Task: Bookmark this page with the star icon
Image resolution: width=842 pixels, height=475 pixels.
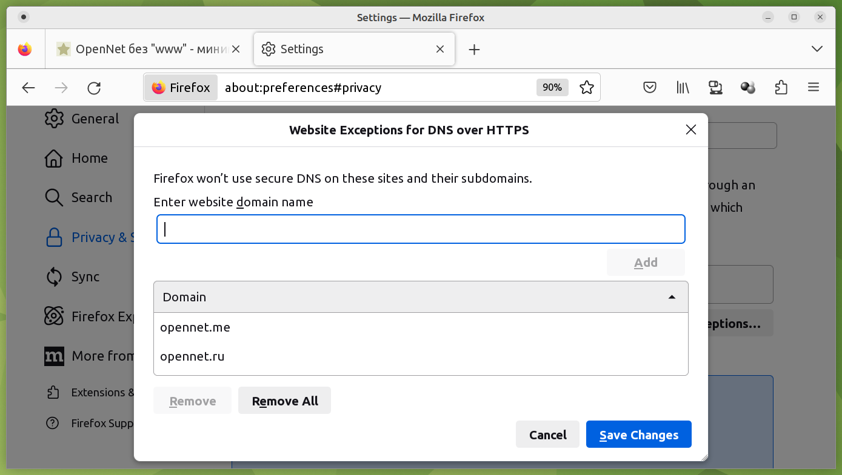Action: click(x=586, y=88)
